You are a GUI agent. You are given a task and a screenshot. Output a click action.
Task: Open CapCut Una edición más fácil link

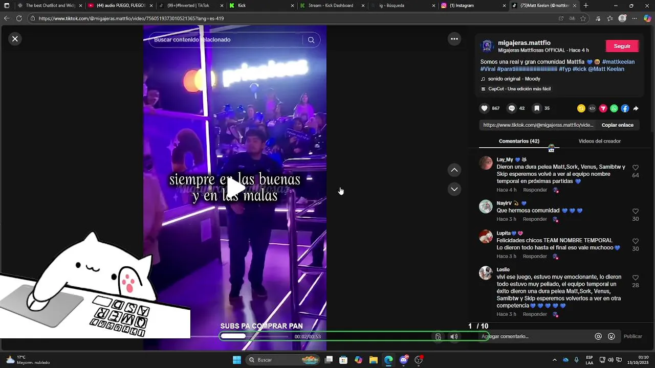coord(519,89)
